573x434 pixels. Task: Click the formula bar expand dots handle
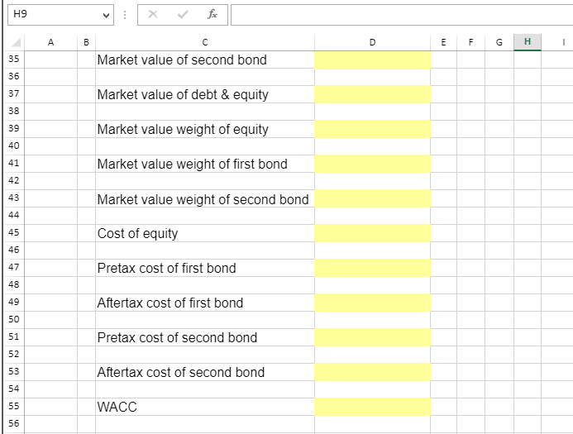pos(125,15)
